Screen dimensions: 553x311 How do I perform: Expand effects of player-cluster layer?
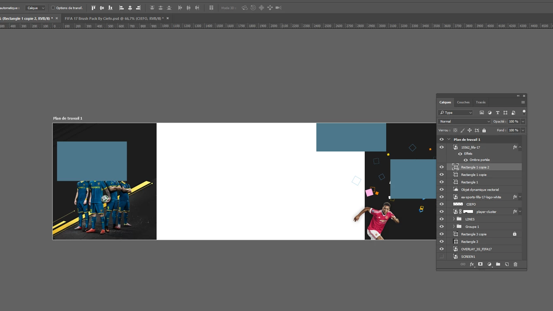pos(520,212)
